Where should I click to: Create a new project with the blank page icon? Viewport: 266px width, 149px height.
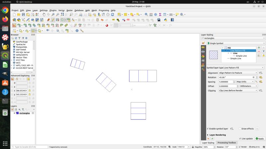(x=14, y=15)
